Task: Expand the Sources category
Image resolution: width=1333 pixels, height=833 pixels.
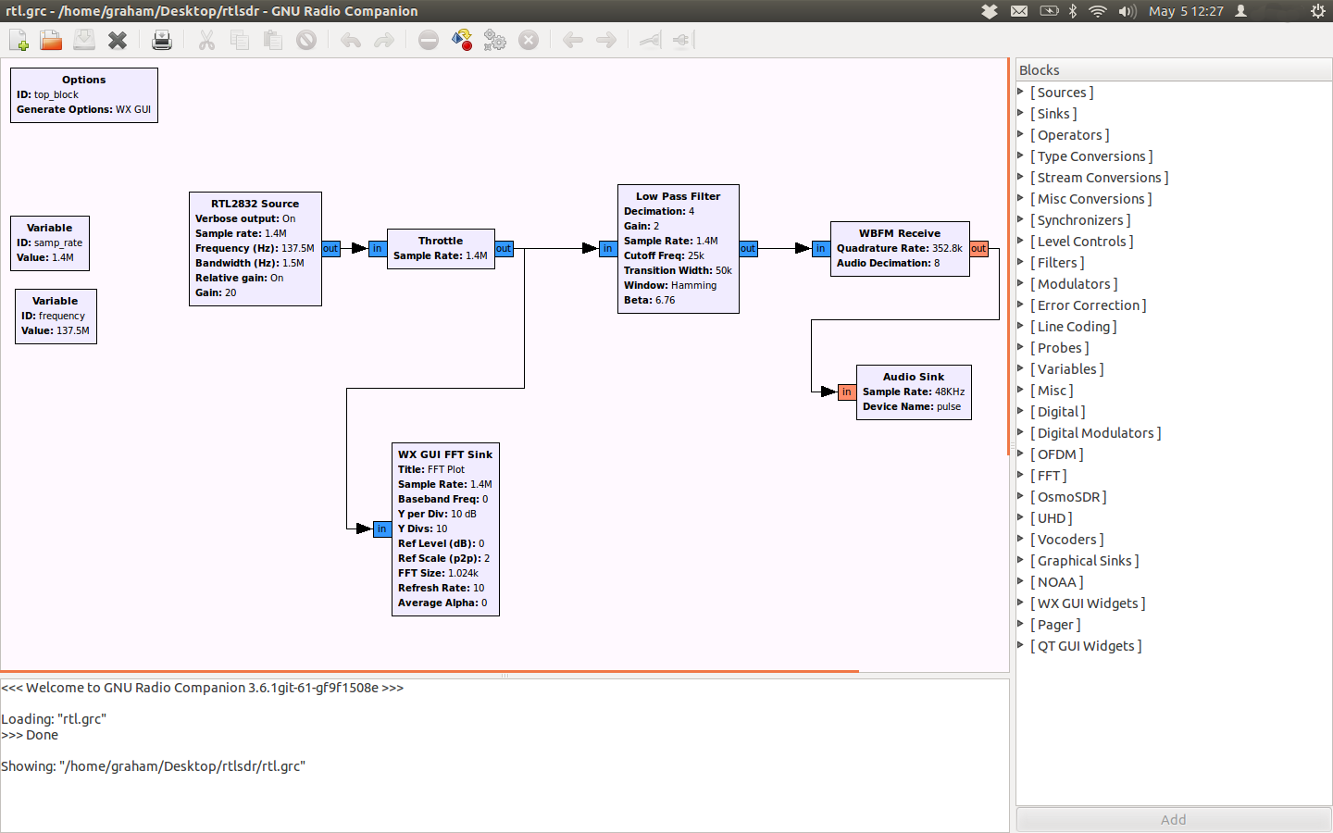Action: coord(1020,92)
